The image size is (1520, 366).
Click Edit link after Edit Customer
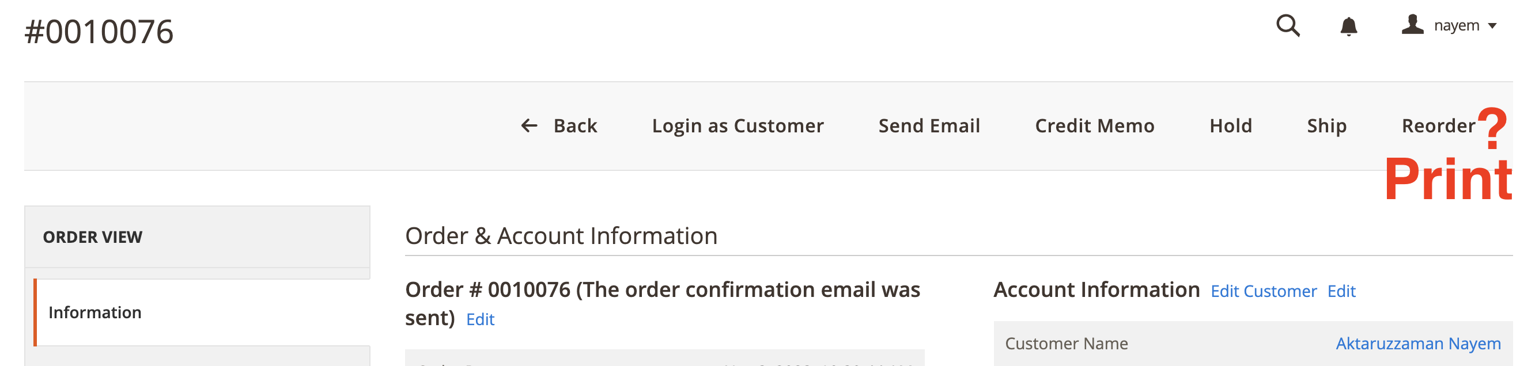[x=1341, y=291]
